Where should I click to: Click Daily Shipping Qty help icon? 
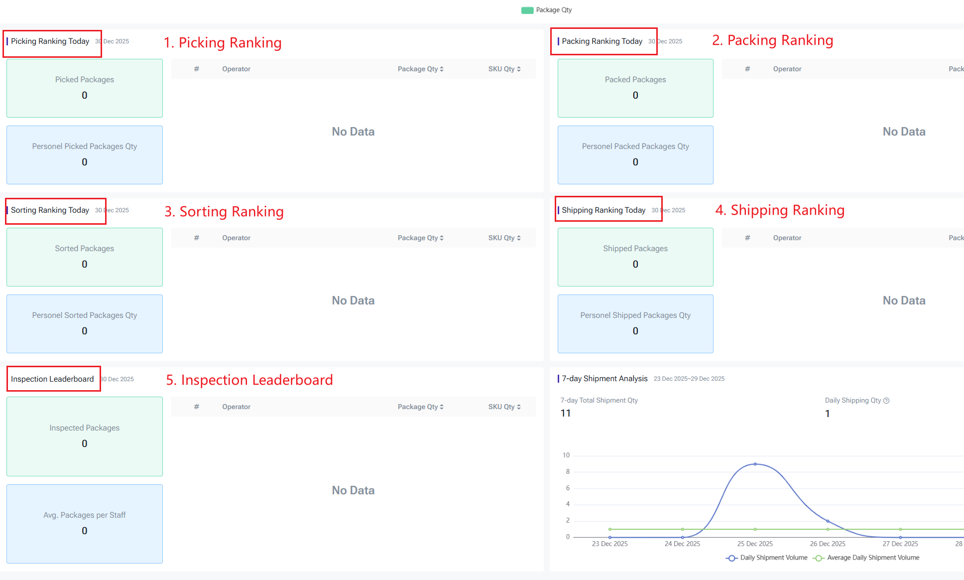[x=886, y=401]
